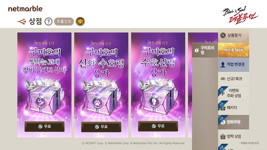The width and height of the screenshot is (267, 150).
Task: Select the Hot & New tab
Action: click(233, 50)
